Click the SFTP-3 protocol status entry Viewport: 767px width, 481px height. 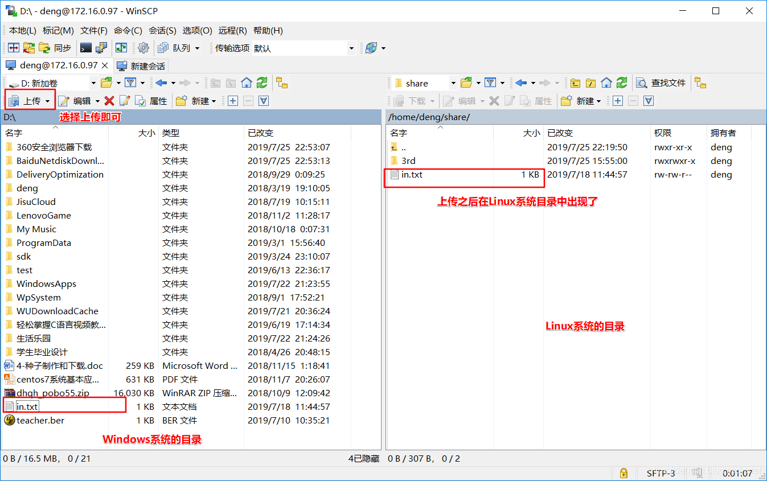pos(661,473)
